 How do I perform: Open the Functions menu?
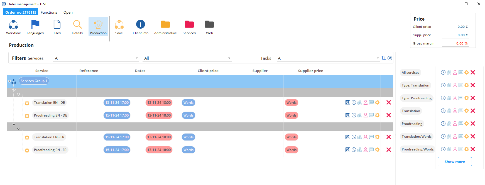coord(49,12)
